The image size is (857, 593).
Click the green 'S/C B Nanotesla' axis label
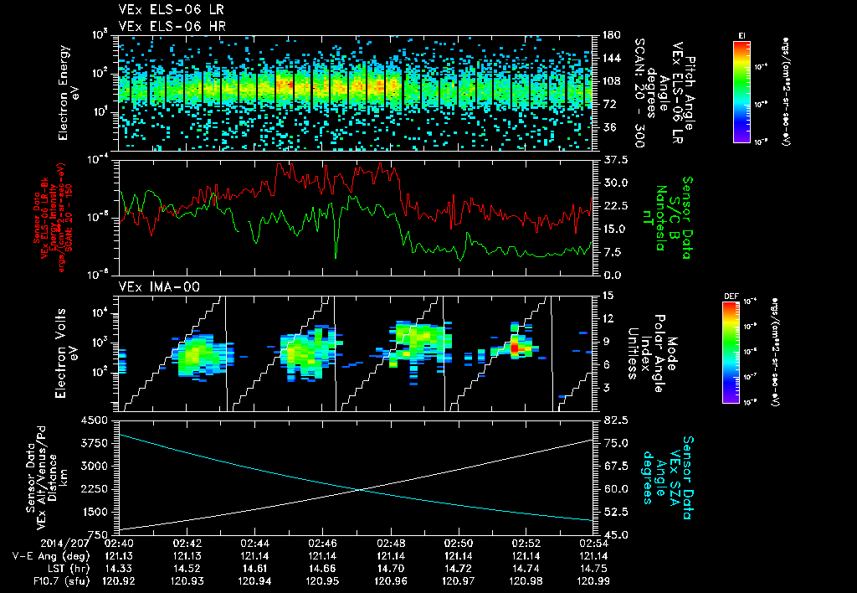[x=667, y=218]
